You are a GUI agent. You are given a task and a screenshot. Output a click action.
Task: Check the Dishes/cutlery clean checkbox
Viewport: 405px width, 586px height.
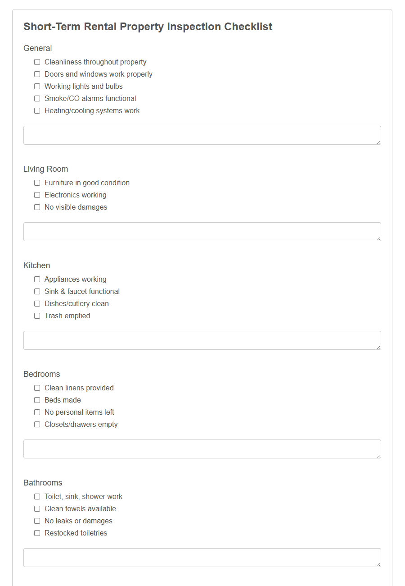pyautogui.click(x=37, y=303)
